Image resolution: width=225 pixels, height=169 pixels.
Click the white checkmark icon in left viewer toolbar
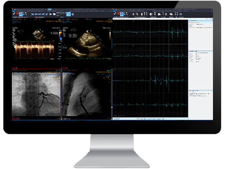click(14, 14)
